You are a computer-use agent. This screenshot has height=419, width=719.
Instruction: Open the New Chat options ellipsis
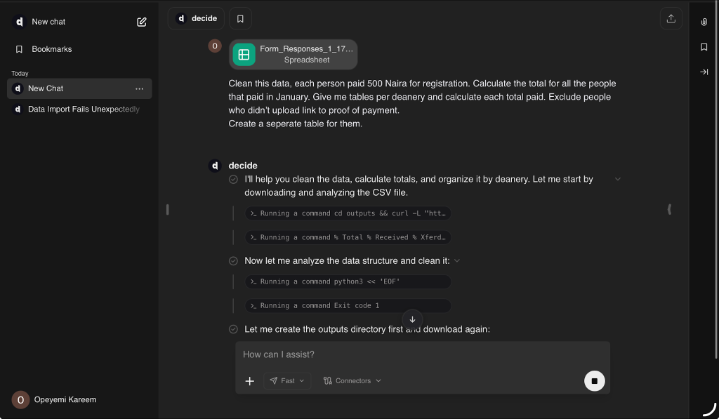click(x=139, y=88)
